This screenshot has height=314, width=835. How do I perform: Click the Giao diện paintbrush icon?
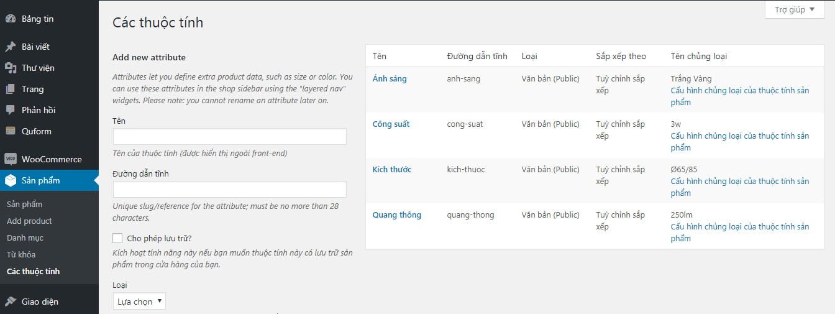pyautogui.click(x=10, y=302)
